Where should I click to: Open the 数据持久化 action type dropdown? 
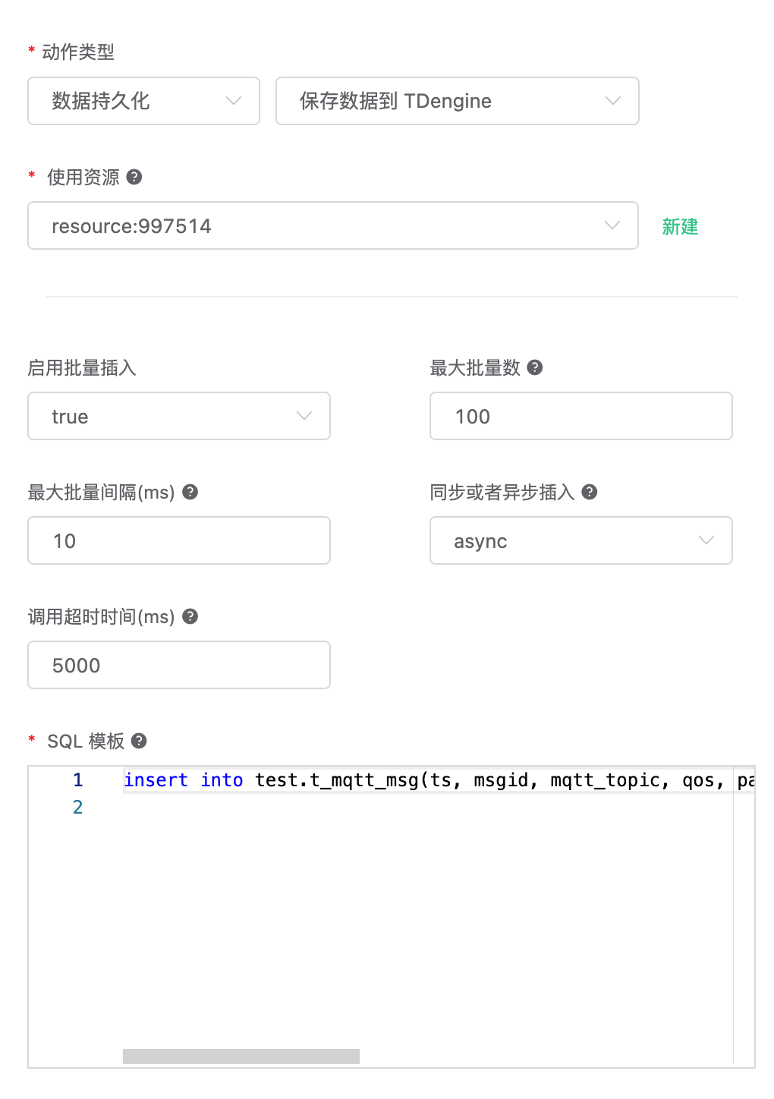[x=143, y=101]
